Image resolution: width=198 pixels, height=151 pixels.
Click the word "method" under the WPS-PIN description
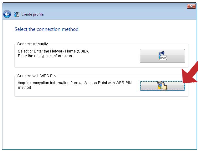click(x=24, y=87)
